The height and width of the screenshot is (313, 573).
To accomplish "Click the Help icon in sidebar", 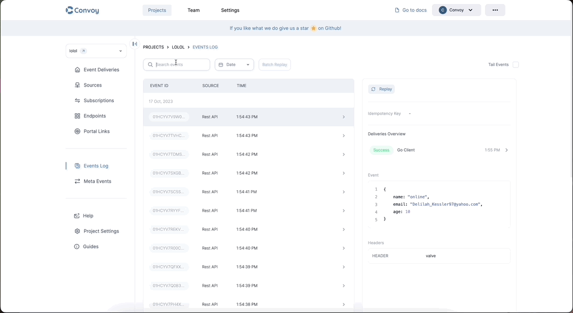I will point(77,216).
